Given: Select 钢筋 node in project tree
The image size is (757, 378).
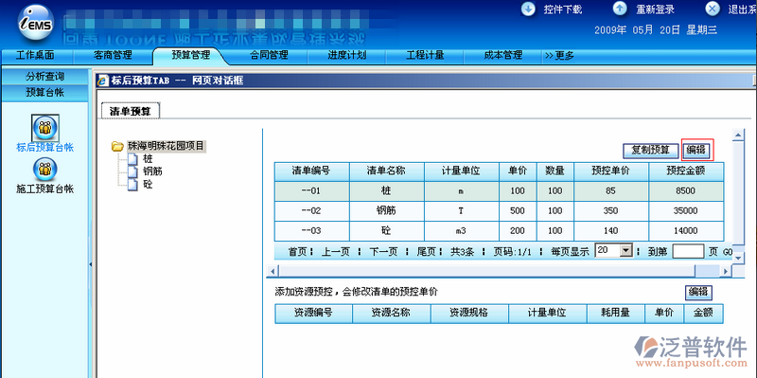Looking at the screenshot, I should tap(150, 171).
